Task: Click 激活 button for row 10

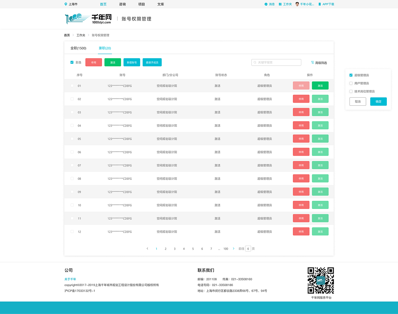Action: click(320, 205)
